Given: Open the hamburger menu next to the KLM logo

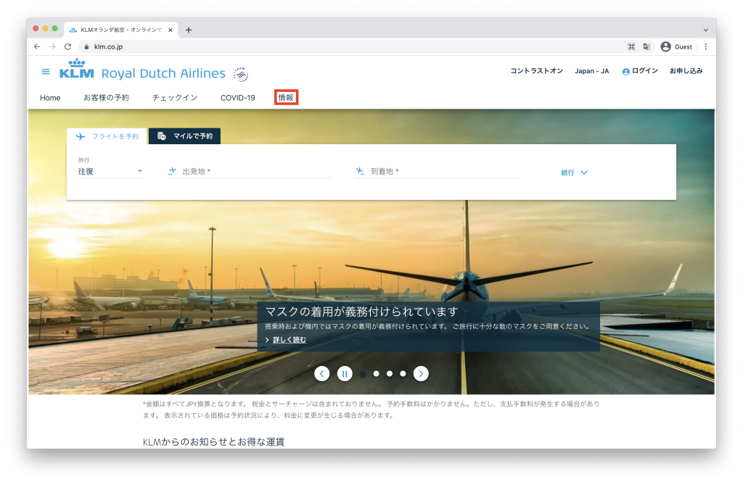Looking at the screenshot, I should click(x=46, y=72).
